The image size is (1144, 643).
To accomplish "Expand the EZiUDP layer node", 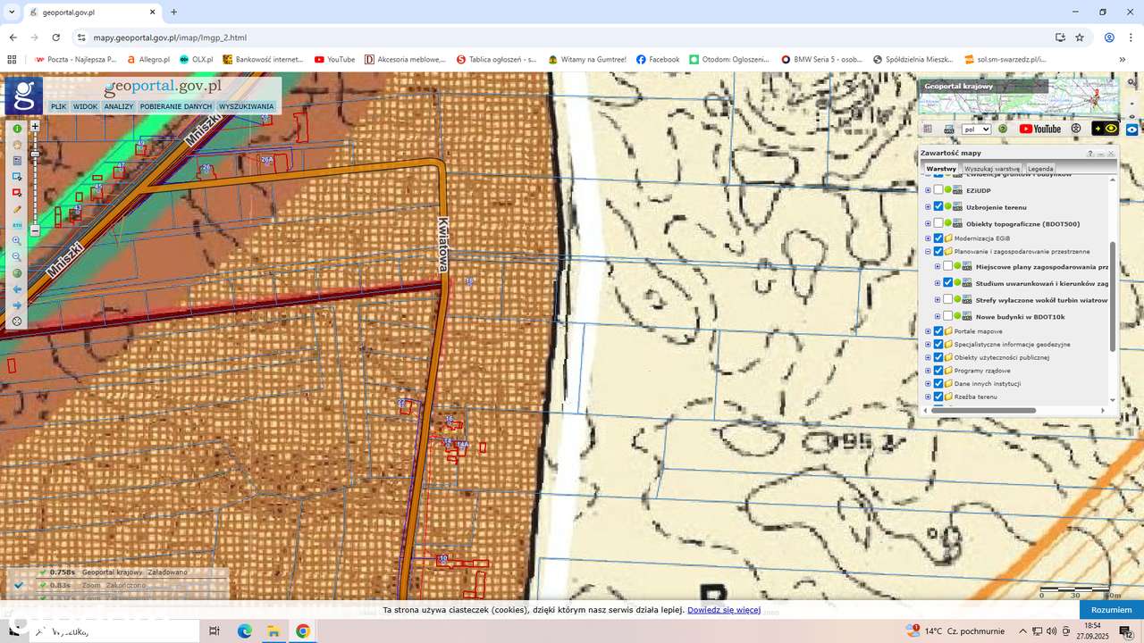I will [928, 190].
